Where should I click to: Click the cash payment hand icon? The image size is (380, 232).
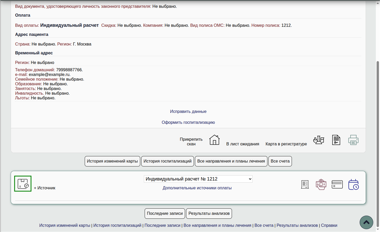(321, 184)
